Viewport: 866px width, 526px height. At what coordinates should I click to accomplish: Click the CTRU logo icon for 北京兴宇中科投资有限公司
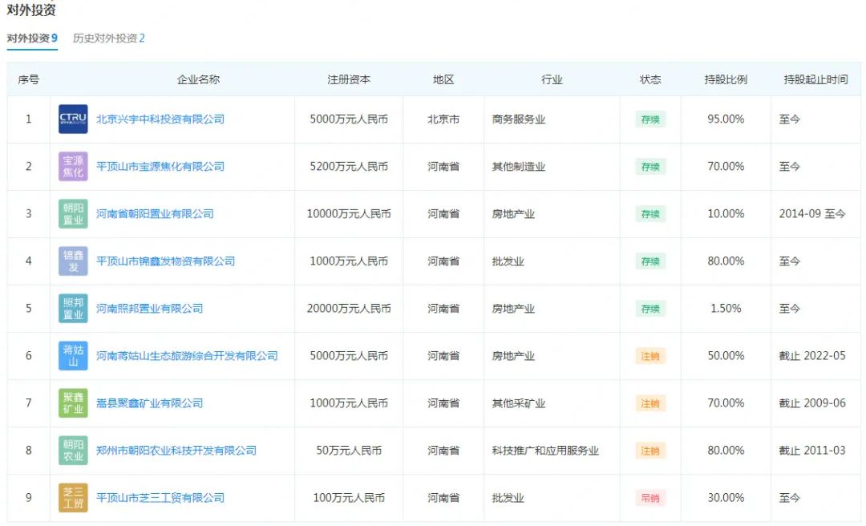[x=73, y=119]
